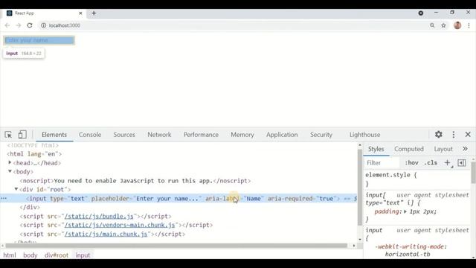Click the site info icon in address bar

tap(43, 25)
